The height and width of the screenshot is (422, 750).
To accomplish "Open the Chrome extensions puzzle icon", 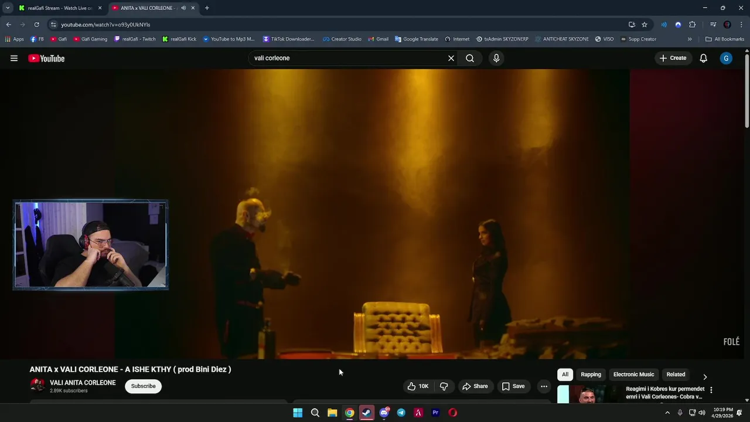I will [x=693, y=25].
